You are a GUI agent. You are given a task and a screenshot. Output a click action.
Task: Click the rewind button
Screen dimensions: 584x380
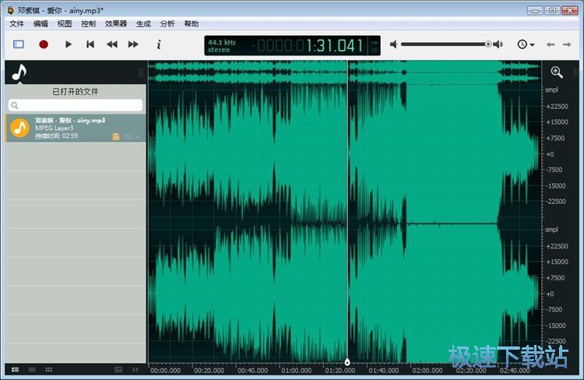112,44
